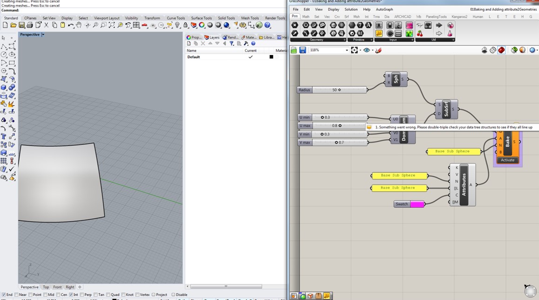Select the Default layer row
This screenshot has height=300, width=539.
pos(236,57)
